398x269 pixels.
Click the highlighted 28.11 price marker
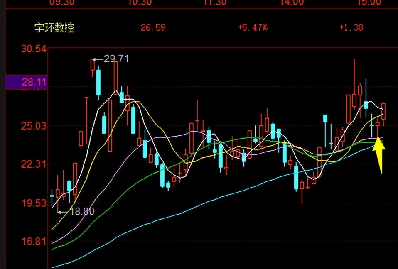pyautogui.click(x=27, y=82)
